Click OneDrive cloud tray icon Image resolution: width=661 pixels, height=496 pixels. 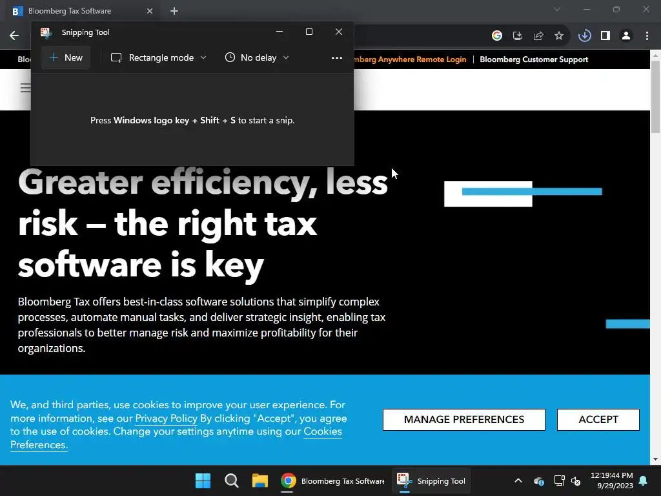tap(539, 480)
